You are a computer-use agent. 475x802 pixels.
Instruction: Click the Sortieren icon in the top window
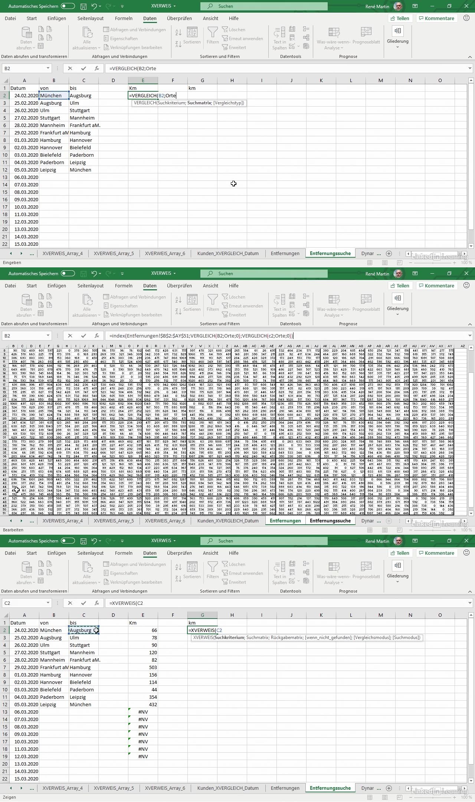192,35
